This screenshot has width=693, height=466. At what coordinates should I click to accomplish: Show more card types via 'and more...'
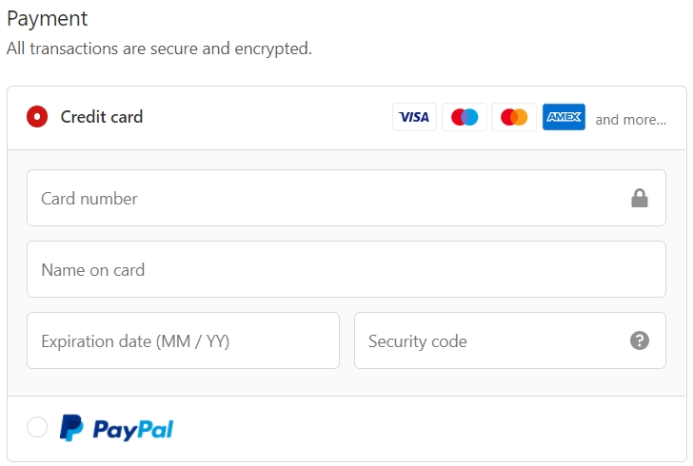(x=631, y=120)
